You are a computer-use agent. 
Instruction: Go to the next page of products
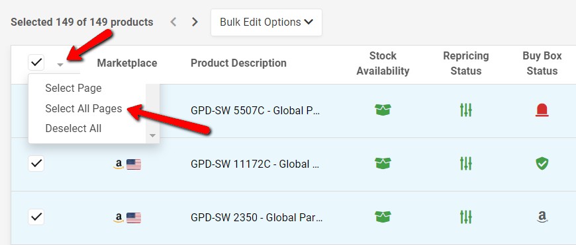tap(195, 22)
